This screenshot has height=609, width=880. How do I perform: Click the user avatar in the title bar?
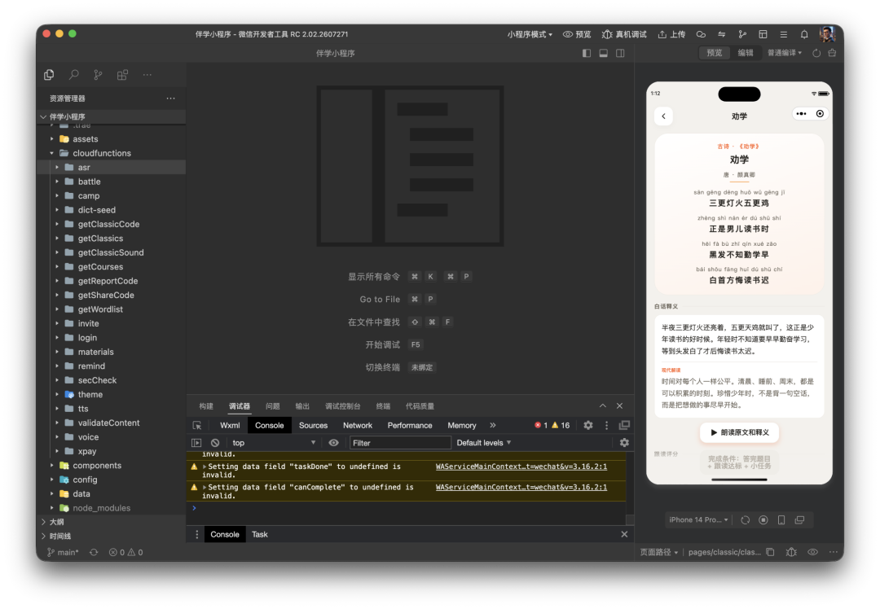click(x=827, y=34)
